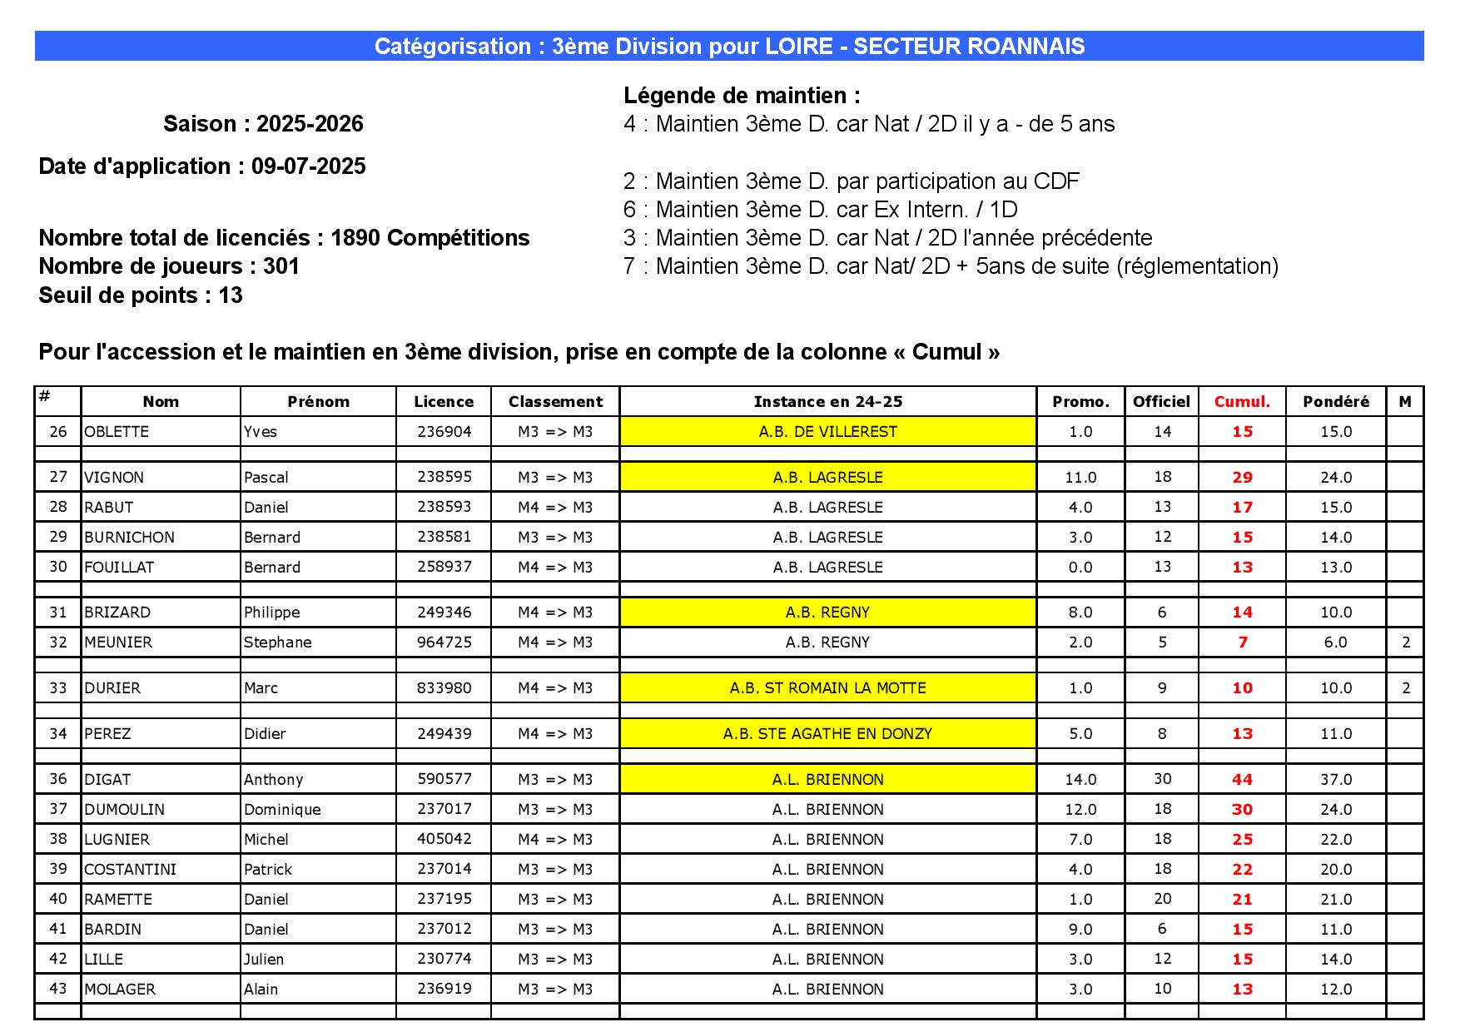Click 'Nombre de joueurs : 301'

pyautogui.click(x=169, y=266)
